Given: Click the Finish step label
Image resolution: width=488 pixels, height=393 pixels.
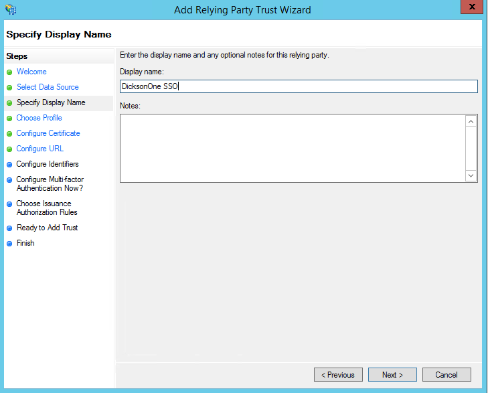Looking at the screenshot, I should coord(25,243).
